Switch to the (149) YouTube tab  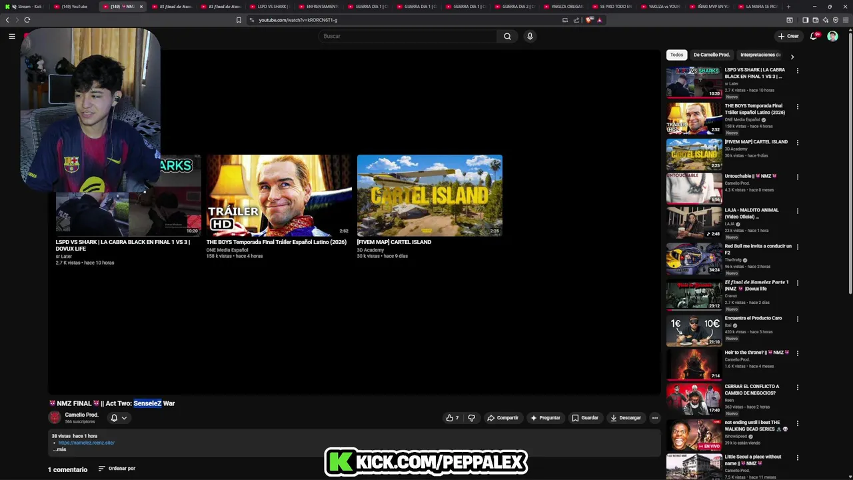(x=74, y=7)
